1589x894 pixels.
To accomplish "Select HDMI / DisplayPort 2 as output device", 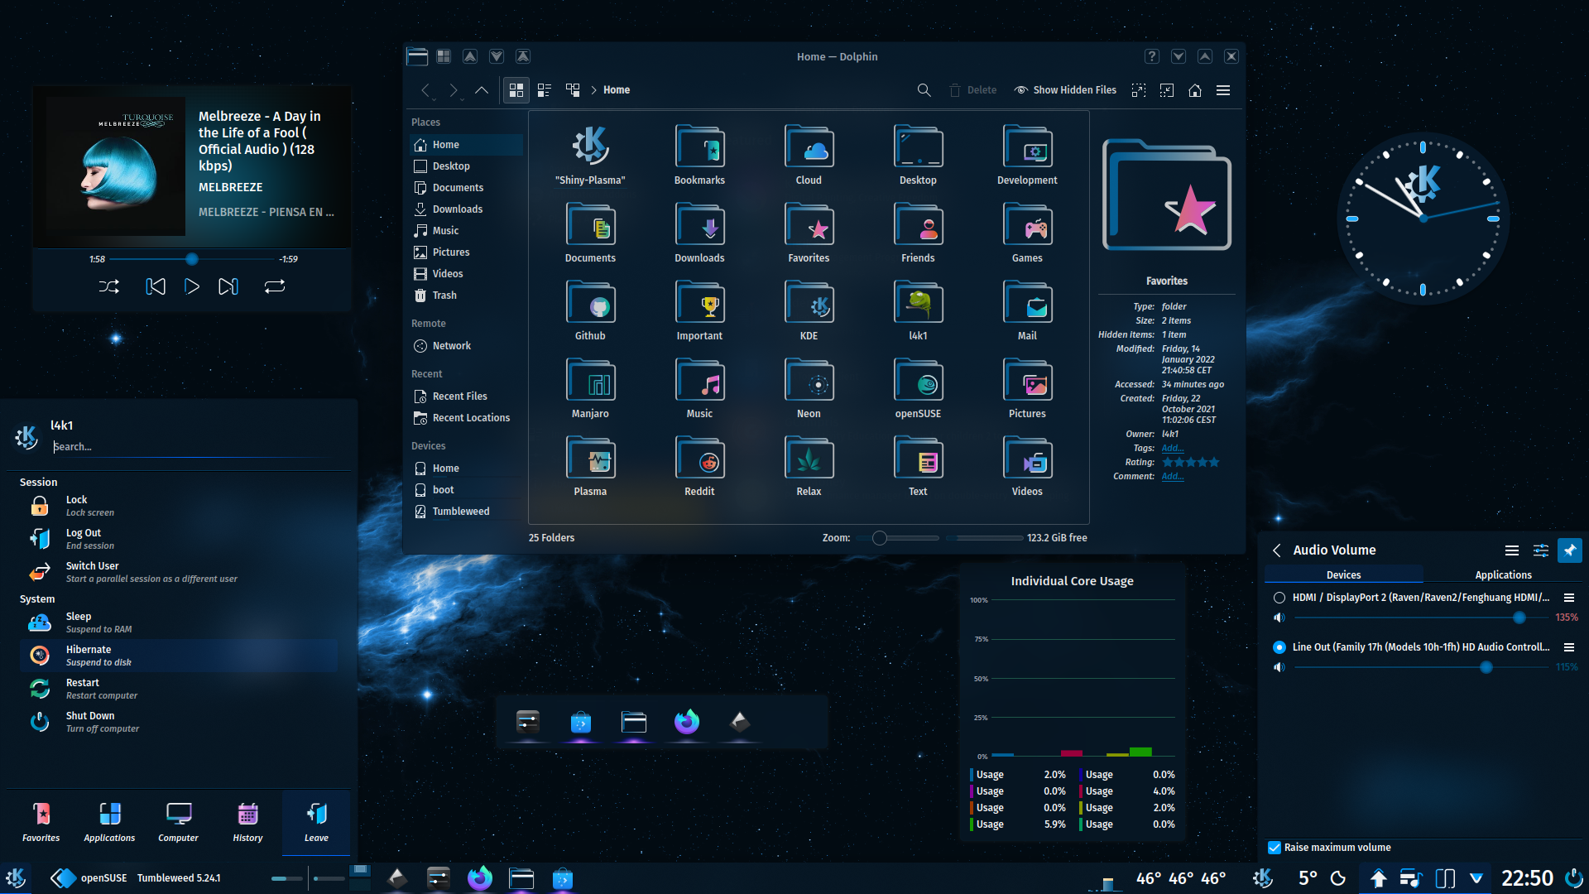I will [1279, 598].
